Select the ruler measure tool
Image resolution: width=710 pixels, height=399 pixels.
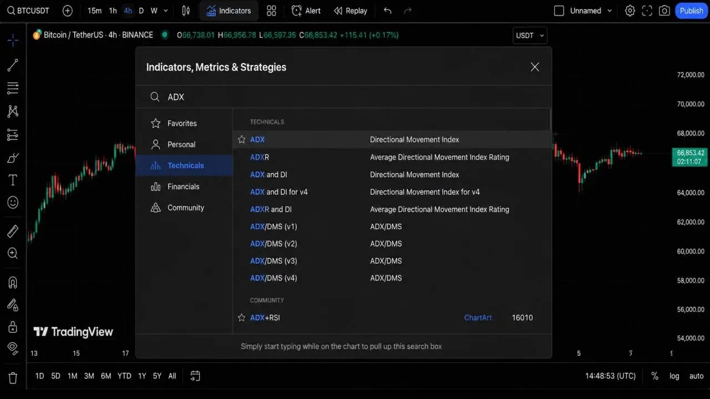pos(13,231)
